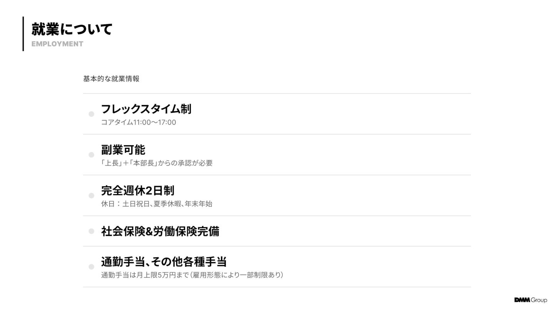Image resolution: width=554 pixels, height=311 pixels.
Task: Click the bullet beside 社会保険&労働保険完備
Action: [x=92, y=231]
